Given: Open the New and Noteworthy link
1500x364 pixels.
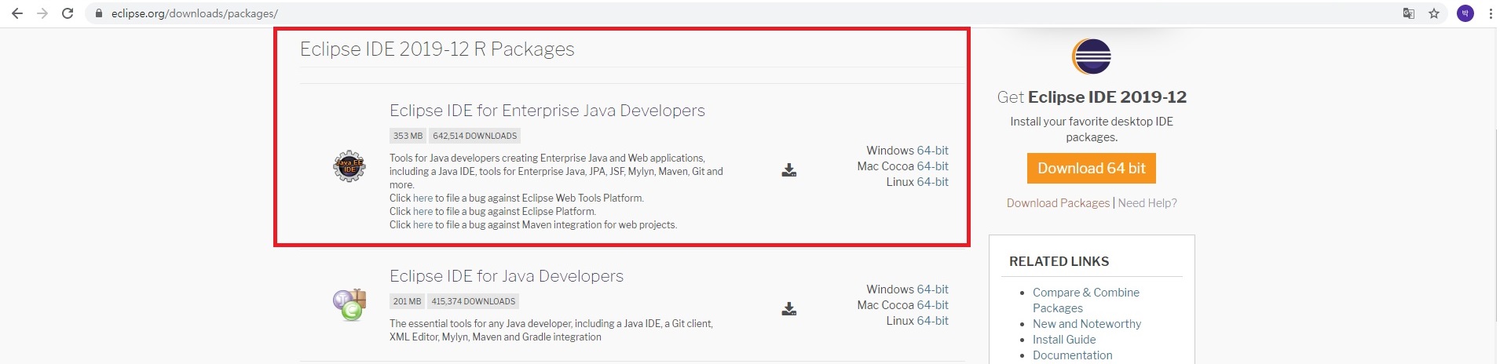Looking at the screenshot, I should 1087,324.
